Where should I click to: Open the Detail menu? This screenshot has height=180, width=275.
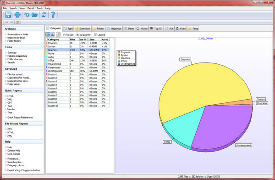point(30,8)
